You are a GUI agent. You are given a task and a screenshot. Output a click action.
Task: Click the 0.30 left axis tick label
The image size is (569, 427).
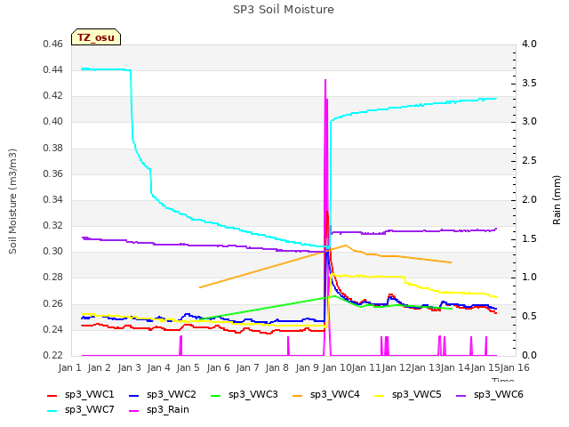point(53,251)
